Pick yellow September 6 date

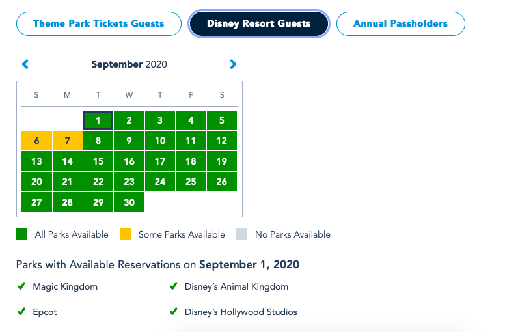click(x=36, y=141)
